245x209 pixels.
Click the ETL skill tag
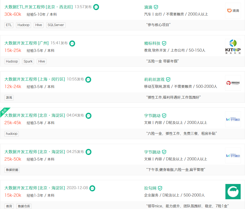pyautogui.click(x=9, y=25)
